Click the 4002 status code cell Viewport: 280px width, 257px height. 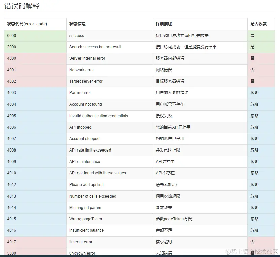35,81
